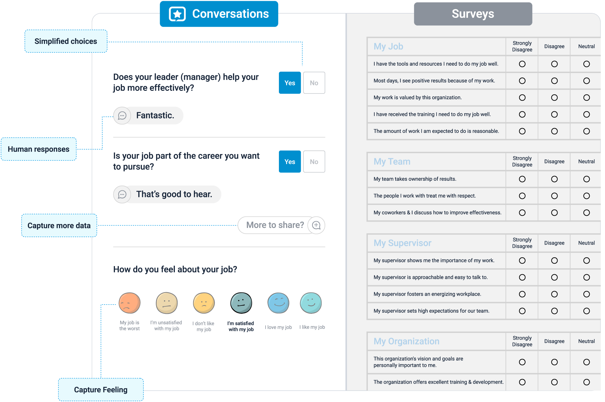Switch to the Surveys tab

pos(473,14)
